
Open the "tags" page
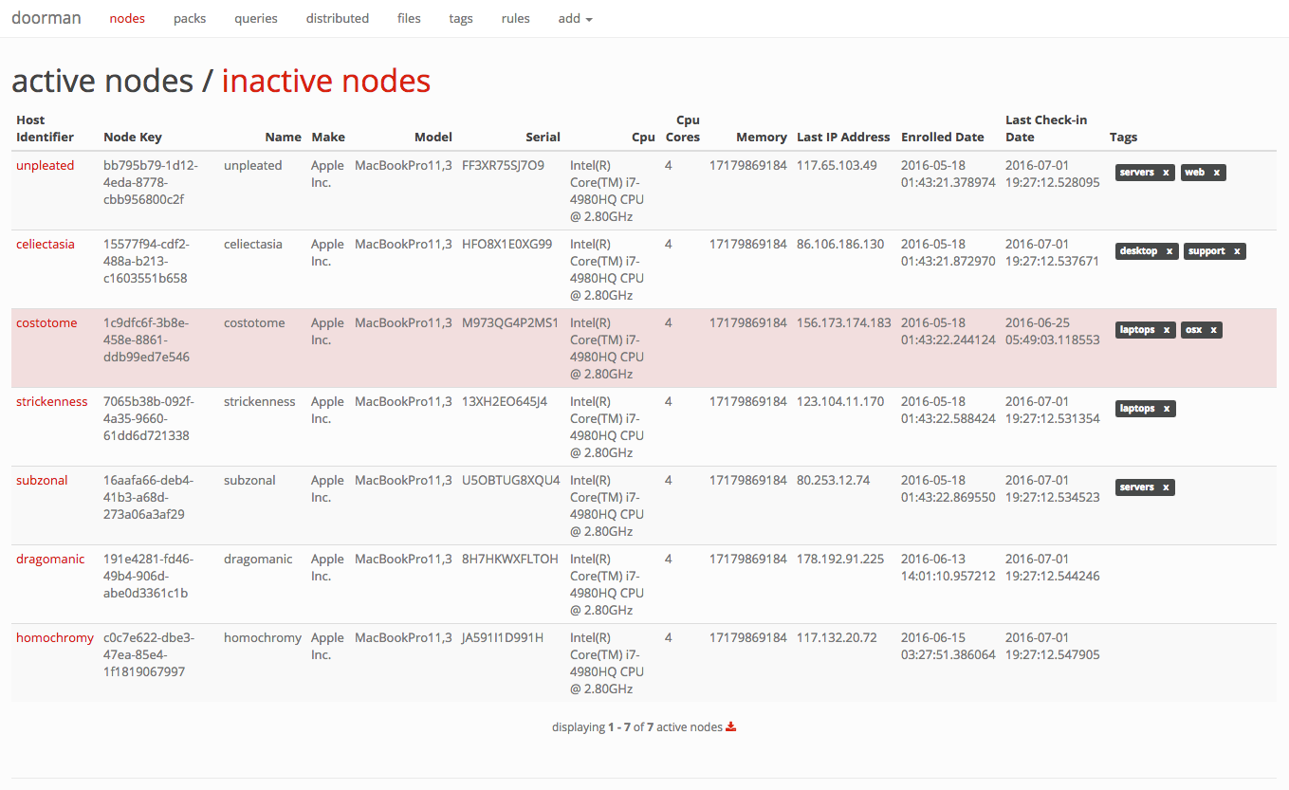click(461, 18)
